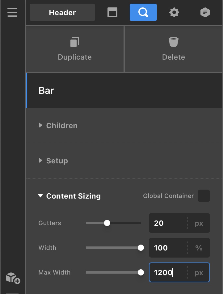Select the Bar element row
Viewport: 223px width, 294px height.
[x=124, y=90]
